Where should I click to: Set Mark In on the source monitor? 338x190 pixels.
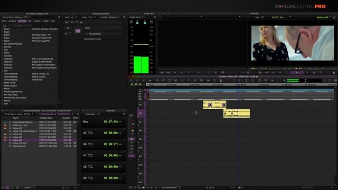[189, 73]
